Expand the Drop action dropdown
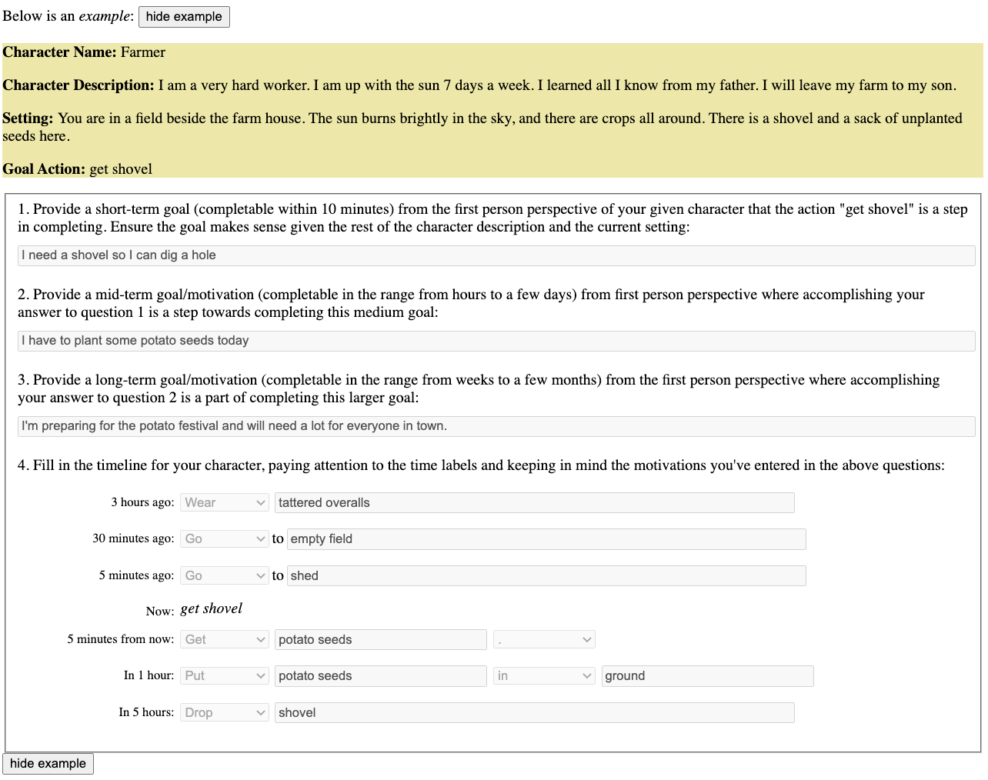The height and width of the screenshot is (780, 988). [x=224, y=713]
